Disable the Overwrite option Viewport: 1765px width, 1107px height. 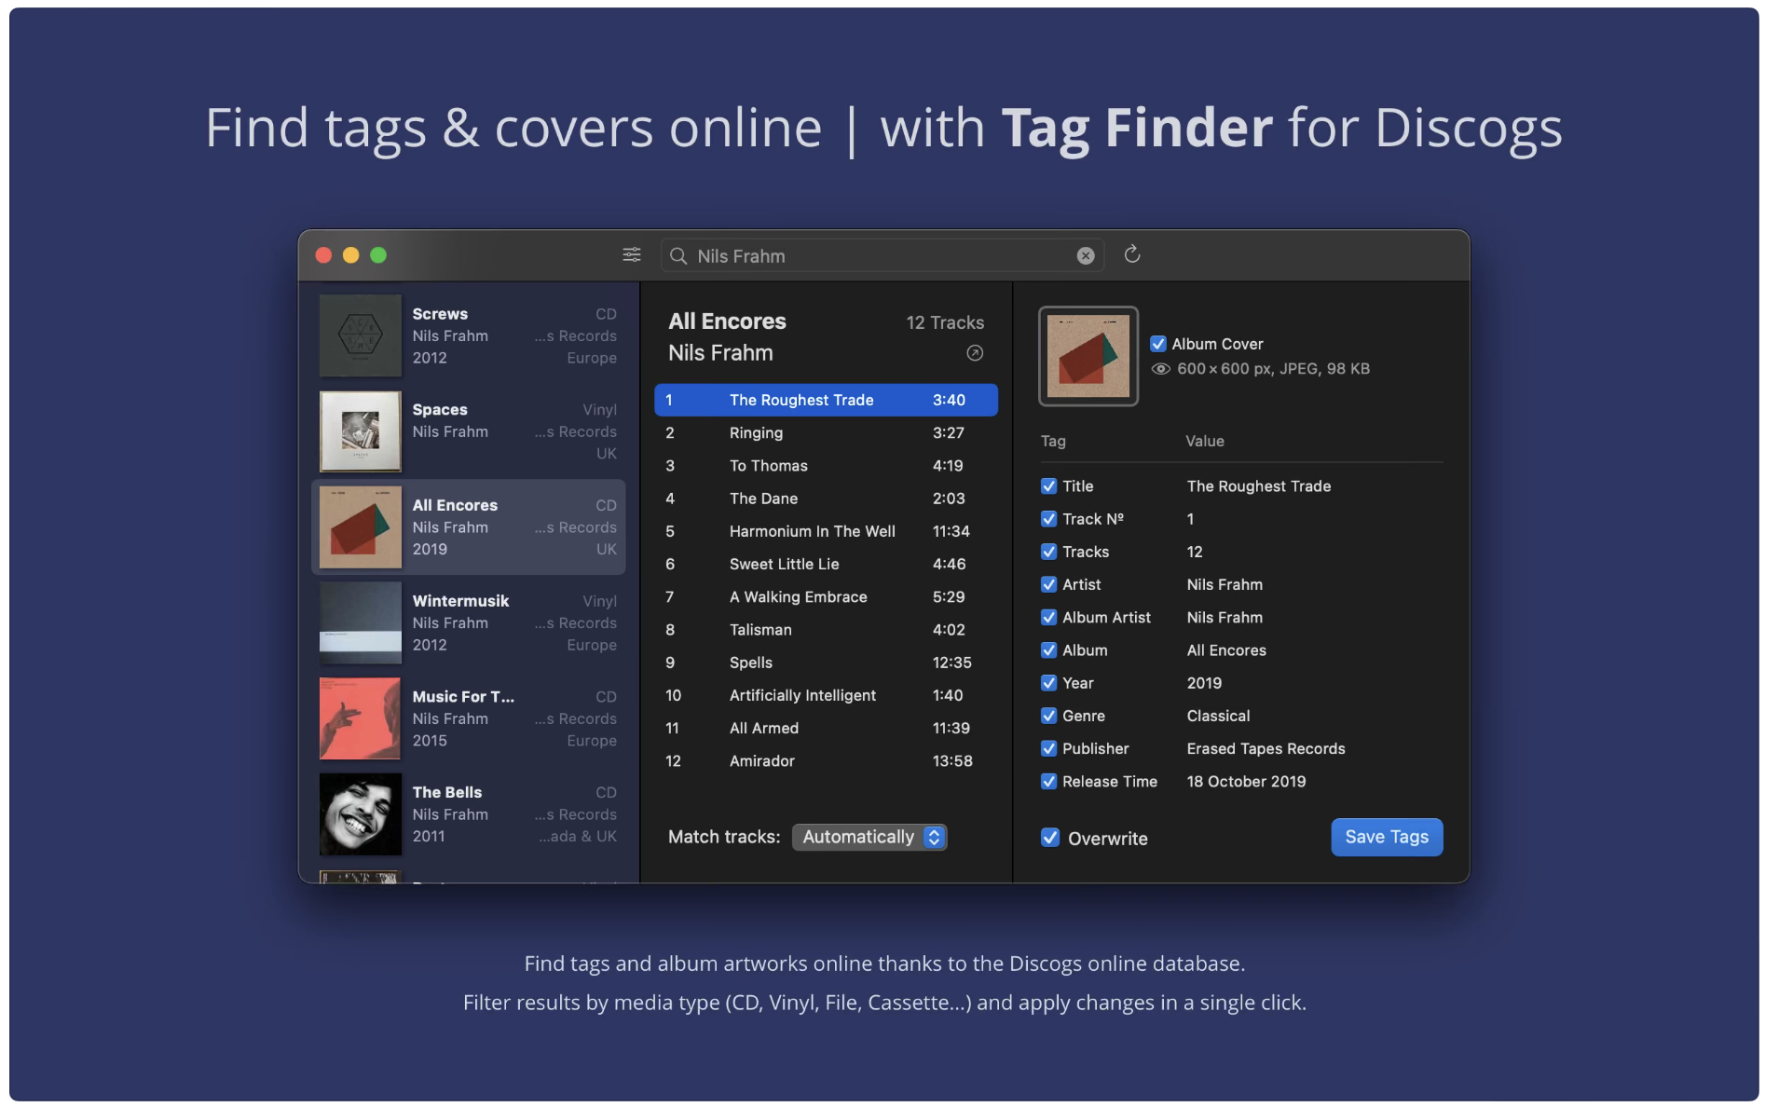tap(1049, 838)
